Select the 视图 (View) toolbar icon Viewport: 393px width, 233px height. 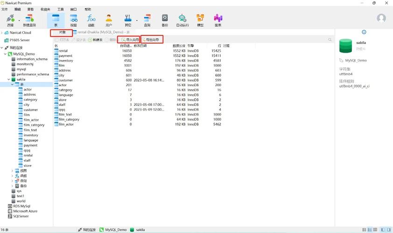click(x=74, y=19)
